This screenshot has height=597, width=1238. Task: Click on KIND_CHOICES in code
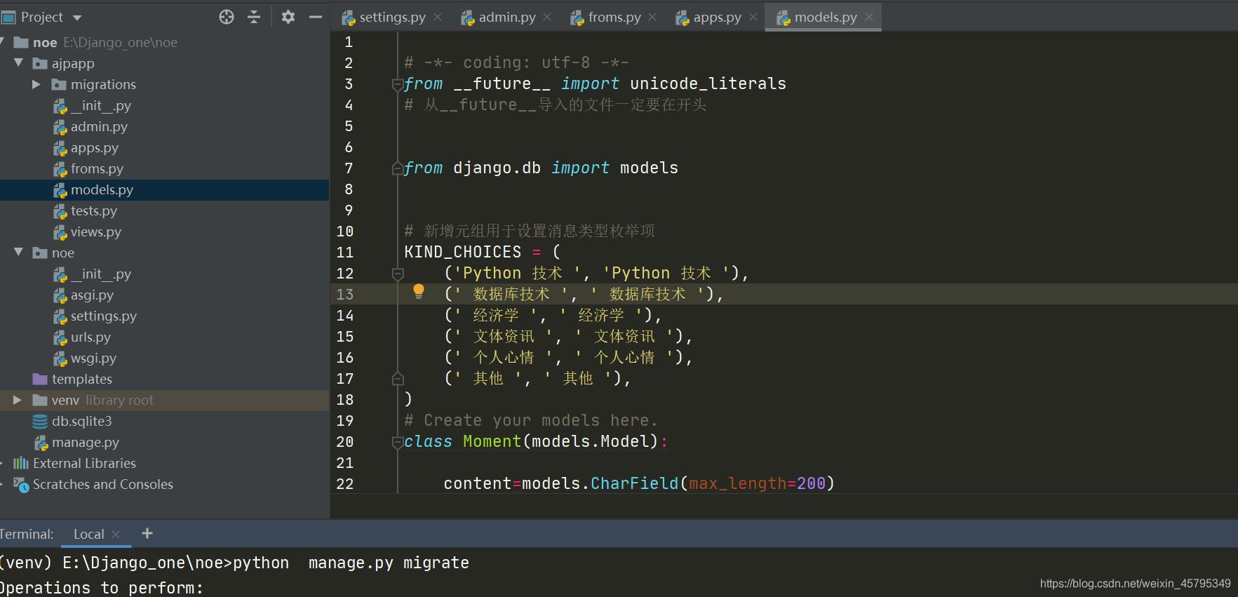(x=463, y=252)
